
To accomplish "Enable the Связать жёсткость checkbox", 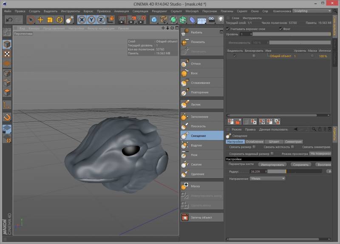I will click(x=292, y=147).
